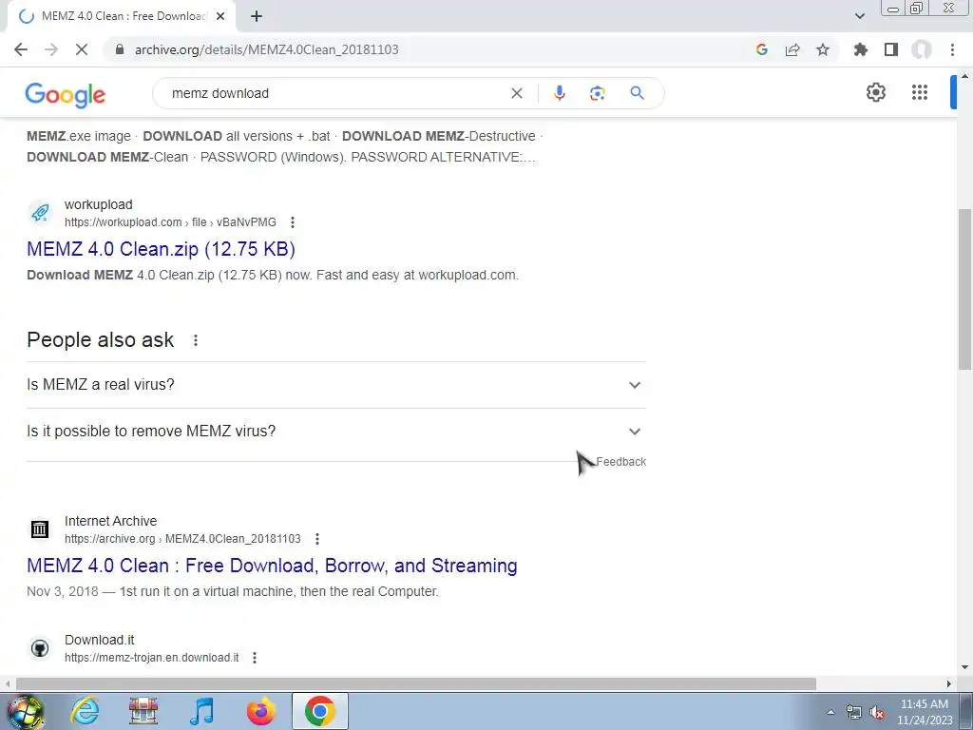Open options for workupload result
The image size is (973, 730).
[293, 222]
